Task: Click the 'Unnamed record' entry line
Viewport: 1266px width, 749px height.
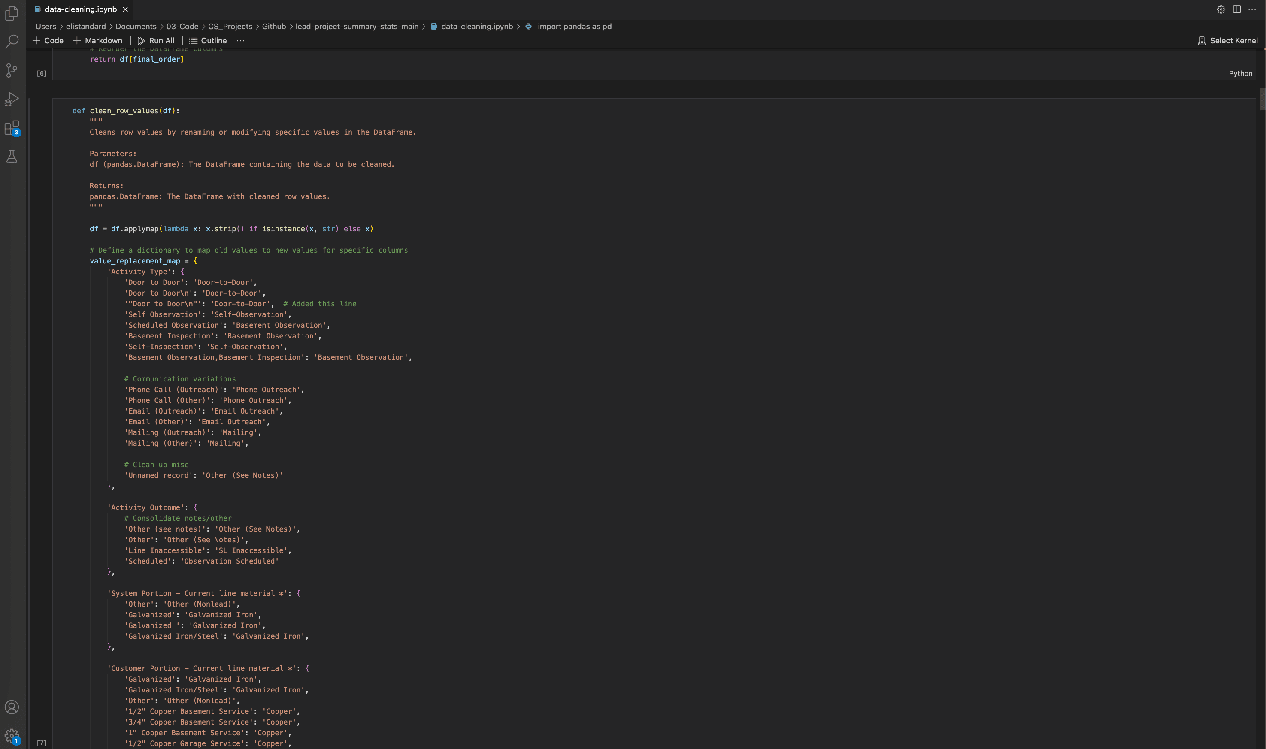Action: pyautogui.click(x=204, y=475)
